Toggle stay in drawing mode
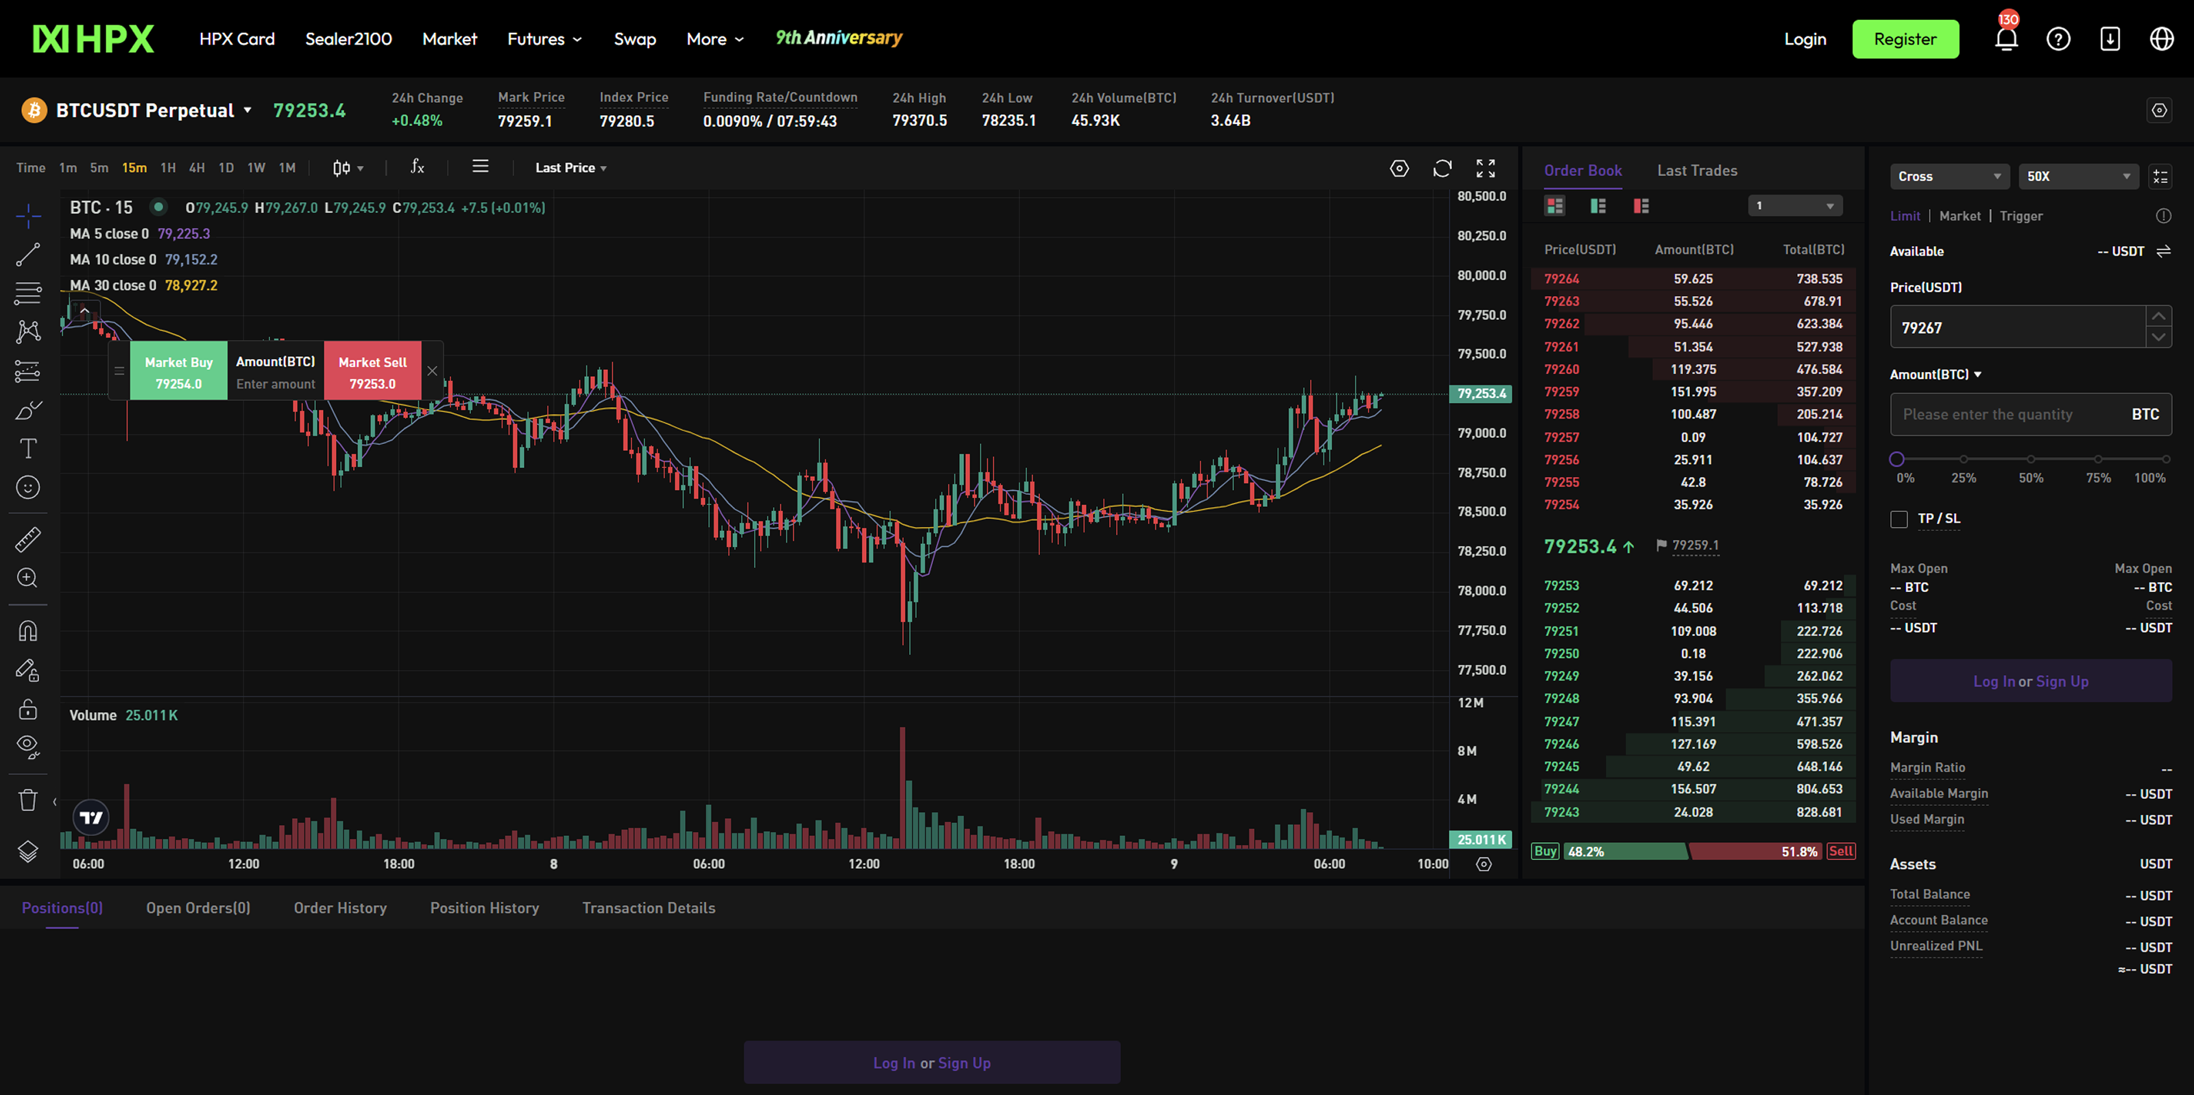This screenshot has width=2194, height=1095. click(28, 670)
